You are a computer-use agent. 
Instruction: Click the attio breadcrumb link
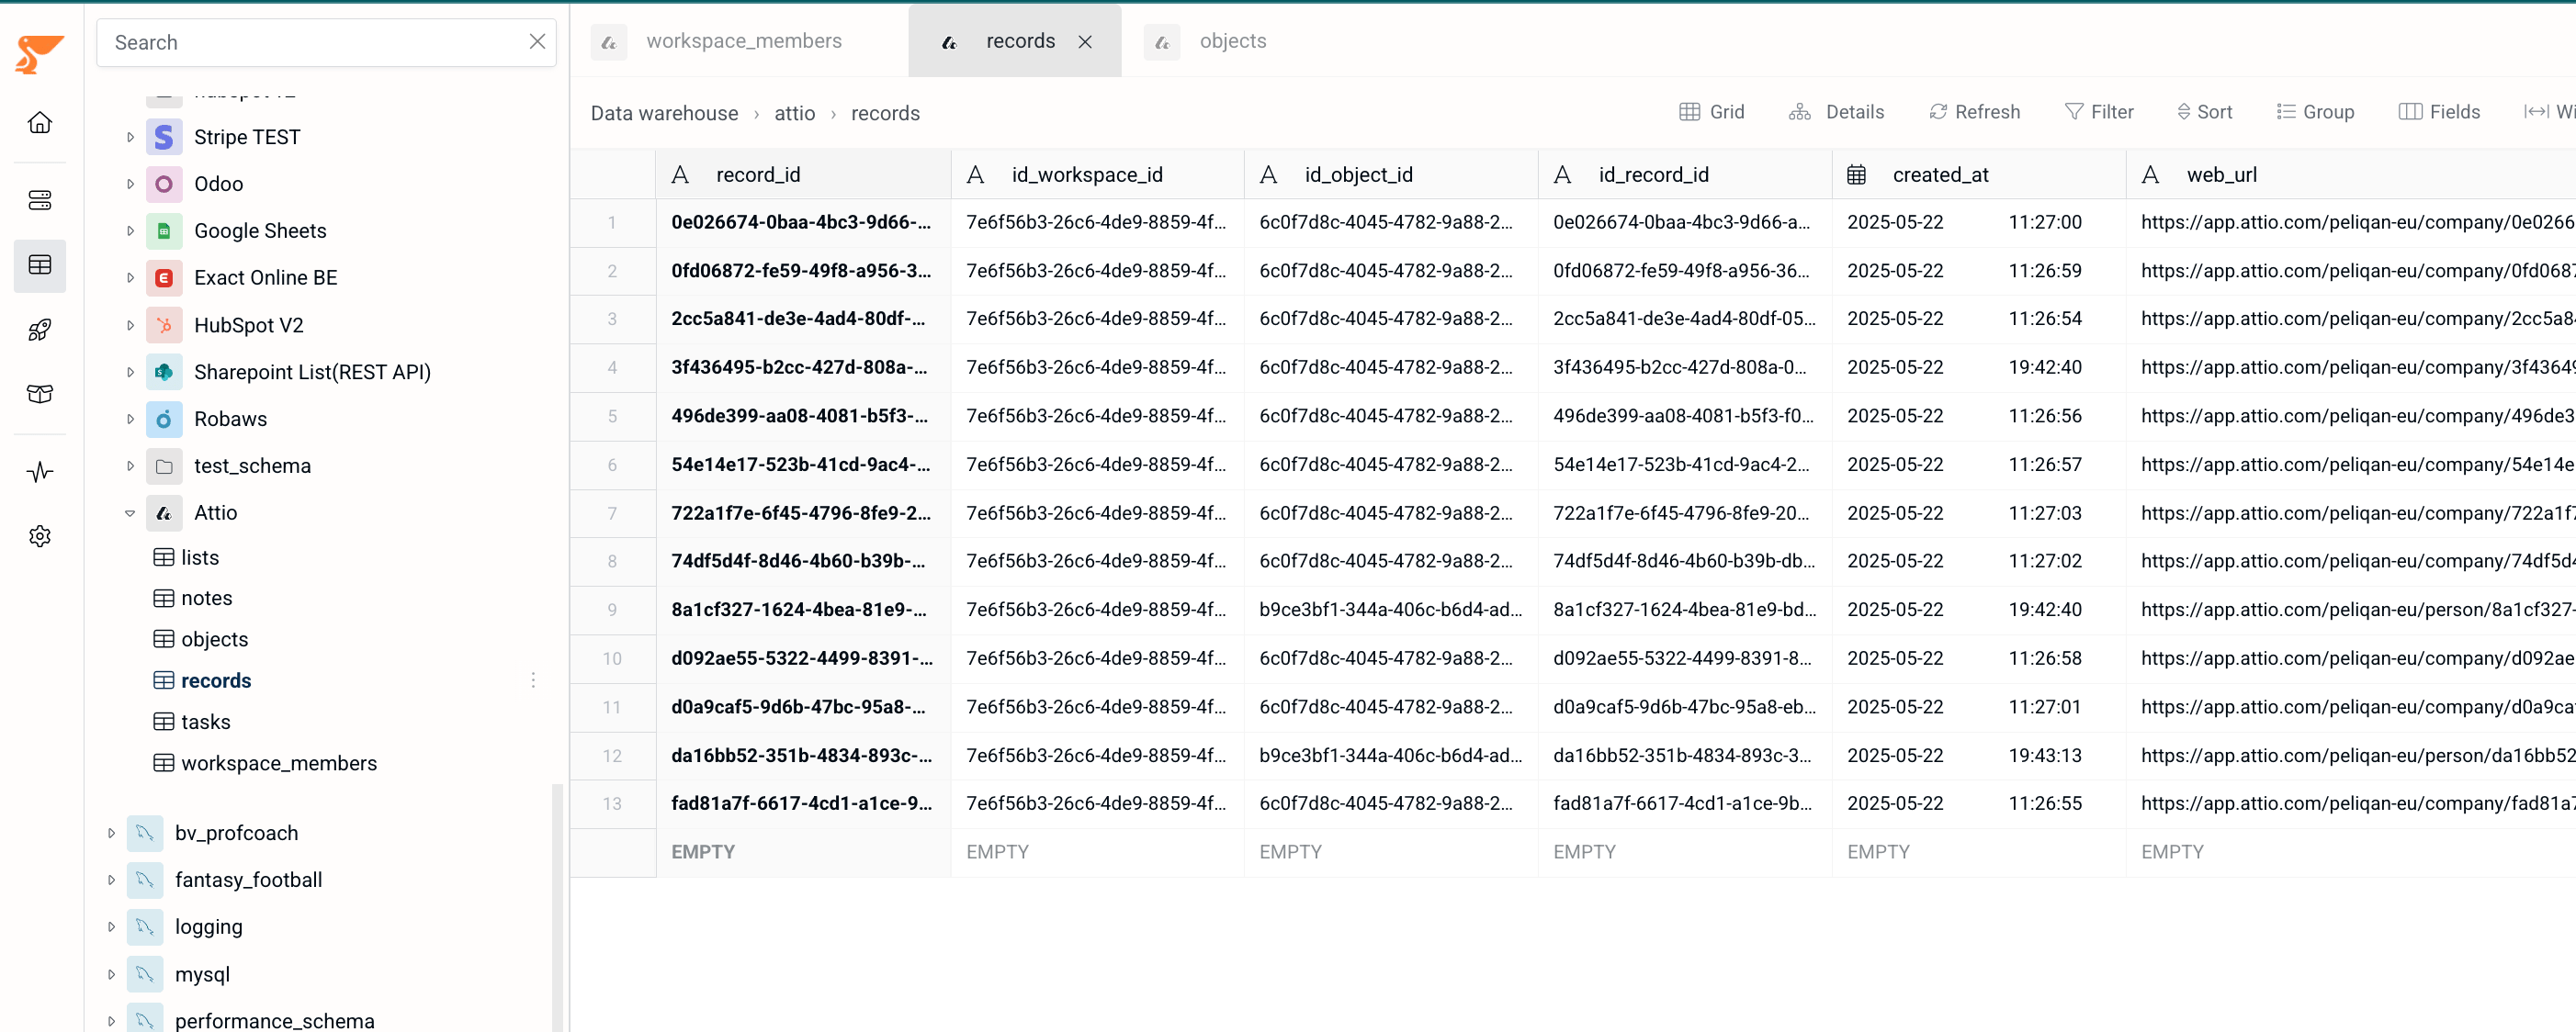pos(794,113)
